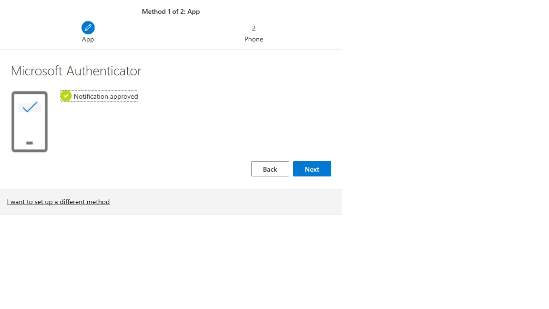
Task: Click the green Notification approved checkmark icon
Action: point(66,96)
